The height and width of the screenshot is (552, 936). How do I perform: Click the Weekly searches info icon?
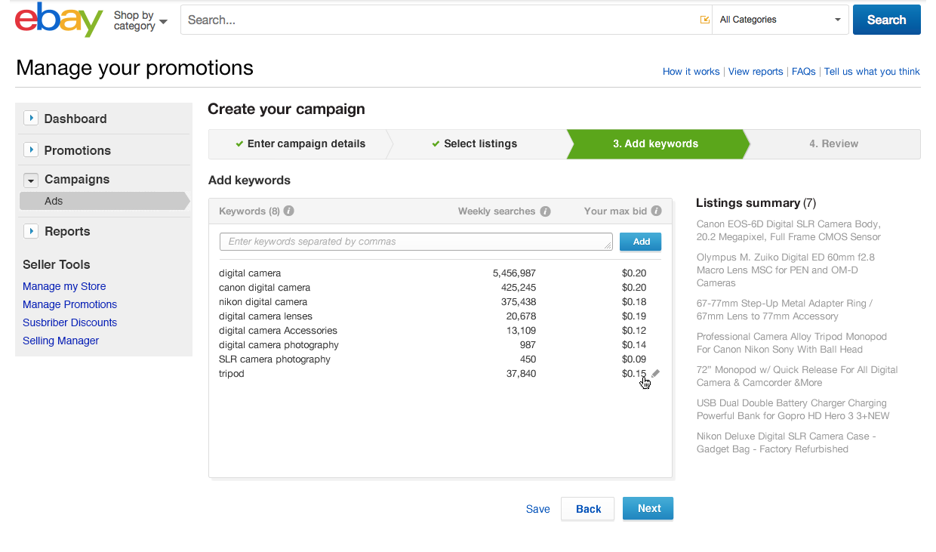pyautogui.click(x=545, y=211)
